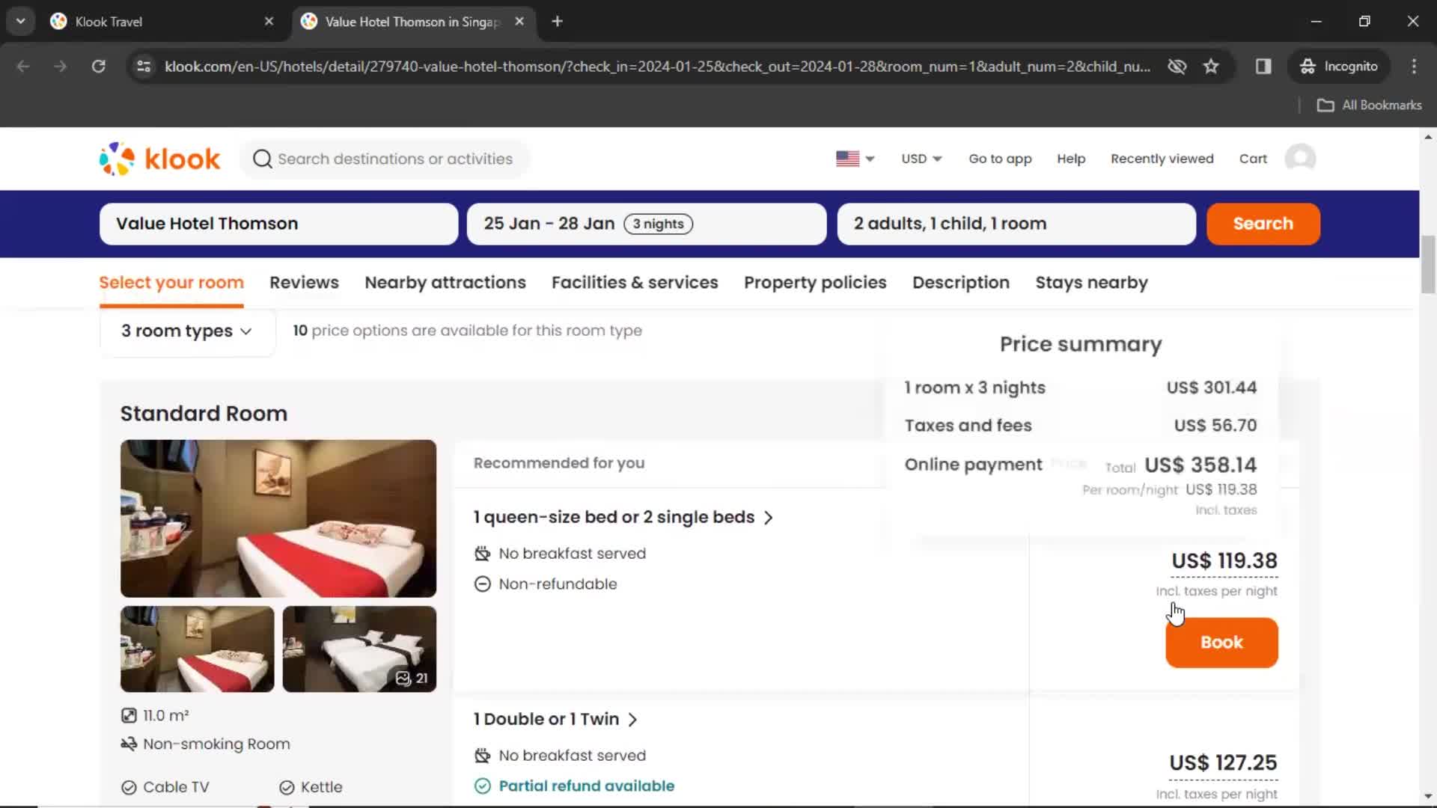Click the Incognito indicator

tap(1339, 67)
